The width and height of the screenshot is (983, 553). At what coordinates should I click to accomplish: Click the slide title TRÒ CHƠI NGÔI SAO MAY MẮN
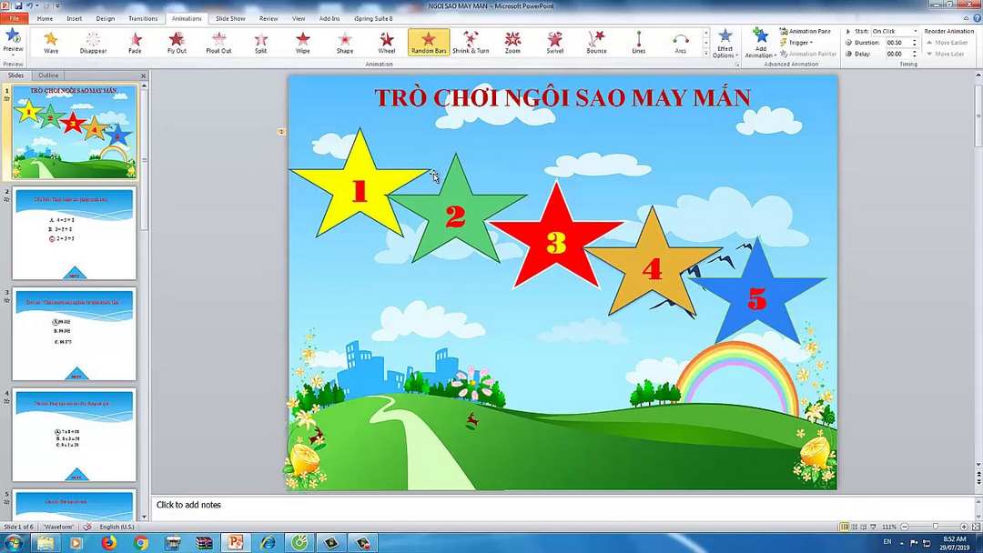coord(562,97)
